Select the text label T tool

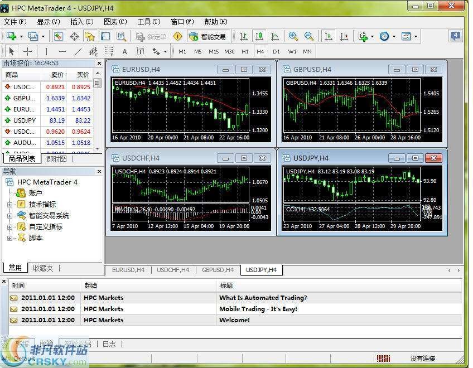pyautogui.click(x=140, y=52)
